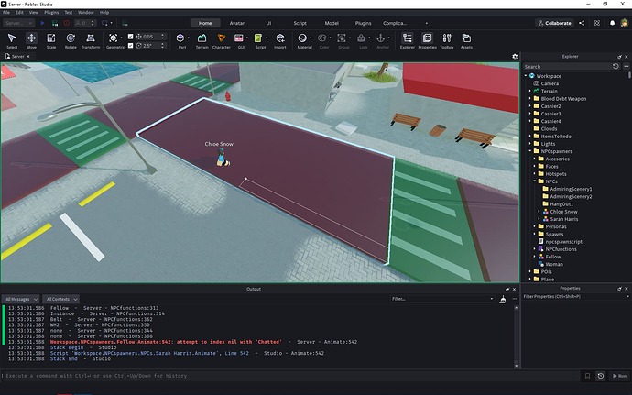Screen dimensions: 632x395
Task: Close the Server document tab
Action: click(28, 57)
